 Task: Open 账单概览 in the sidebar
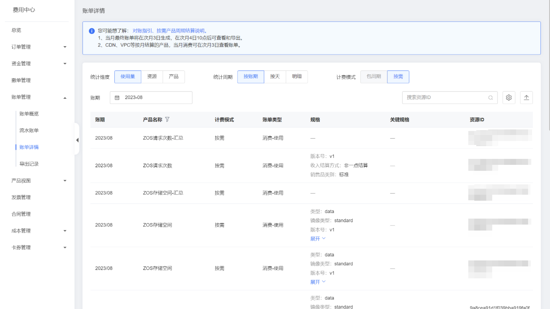(x=29, y=114)
